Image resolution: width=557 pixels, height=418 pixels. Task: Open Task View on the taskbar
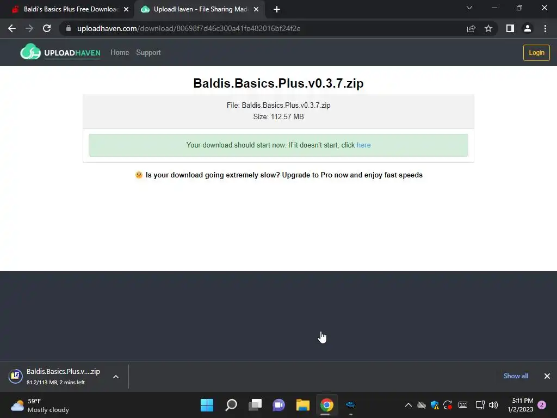pyautogui.click(x=255, y=405)
